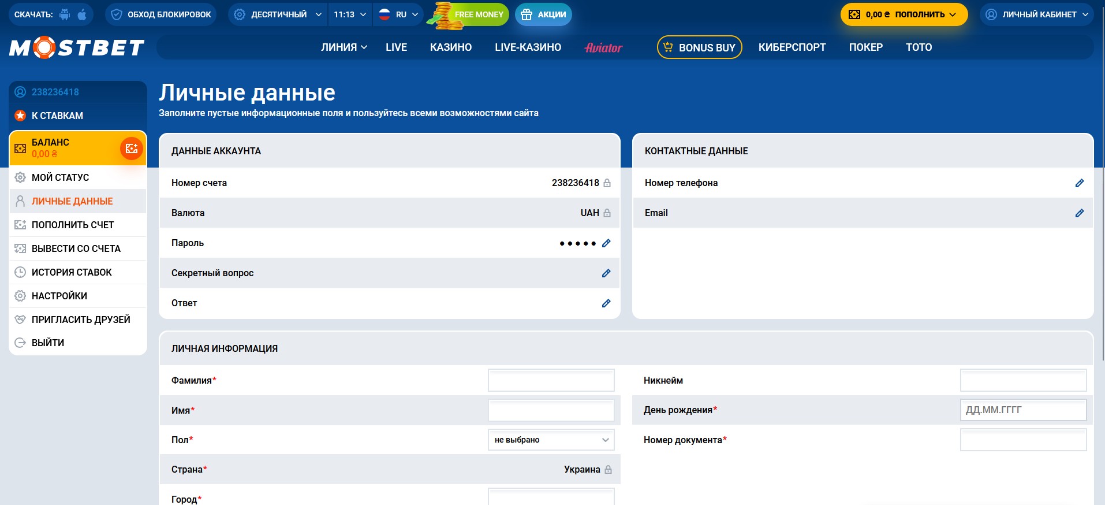This screenshot has width=1105, height=505.
Task: Open Настройки in sidebar
Action: coord(78,296)
